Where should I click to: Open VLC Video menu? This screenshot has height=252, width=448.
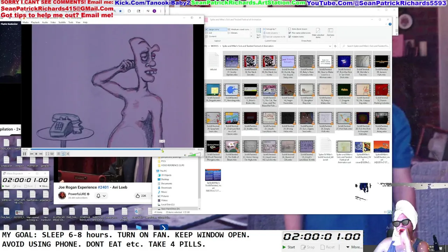[53, 22]
